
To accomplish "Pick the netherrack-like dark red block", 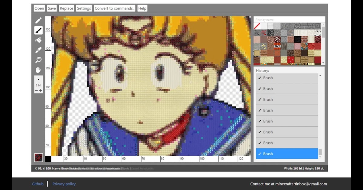I will coord(318,39).
